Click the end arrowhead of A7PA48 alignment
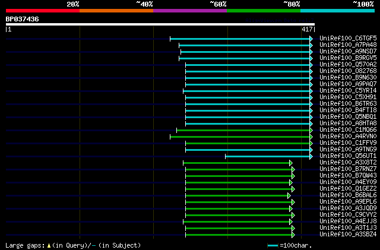The width and height of the screenshot is (380, 250). pos(311,45)
